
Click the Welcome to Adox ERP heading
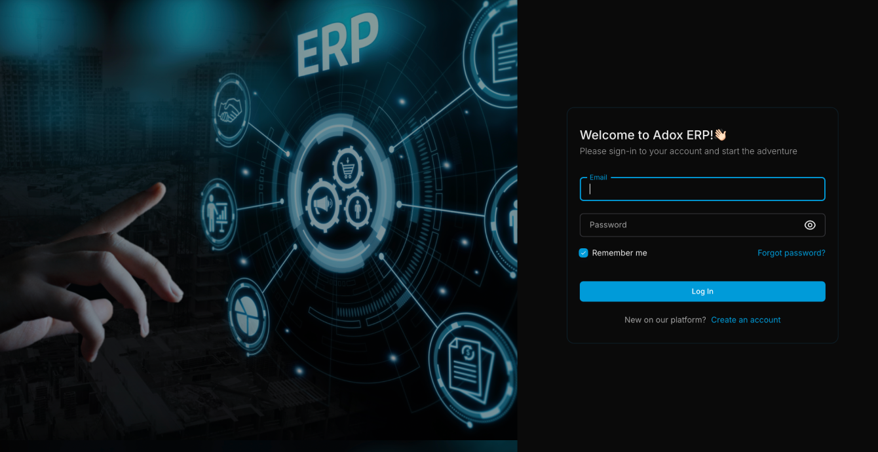tap(646, 135)
